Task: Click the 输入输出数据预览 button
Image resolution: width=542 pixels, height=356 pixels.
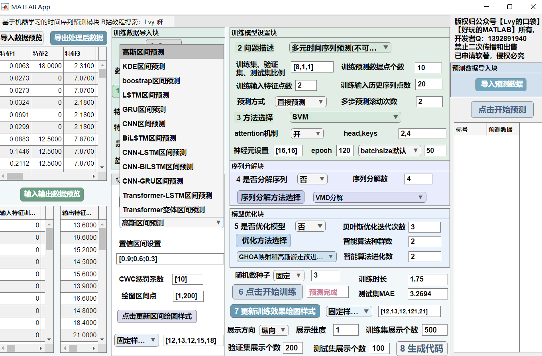Action: point(52,194)
